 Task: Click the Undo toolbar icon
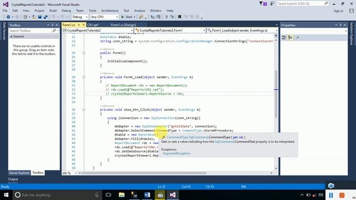(x=53, y=17)
